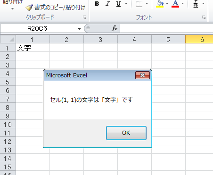Click OK in the Microsoft Excel dialog

pyautogui.click(x=126, y=133)
